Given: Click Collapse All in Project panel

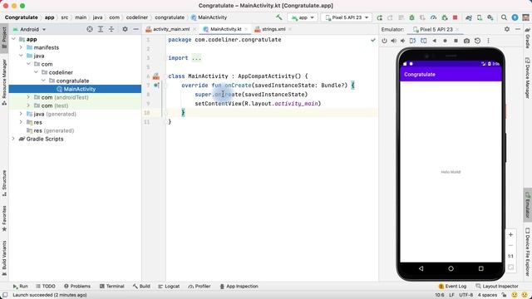Looking at the screenshot, I should (x=111, y=29).
